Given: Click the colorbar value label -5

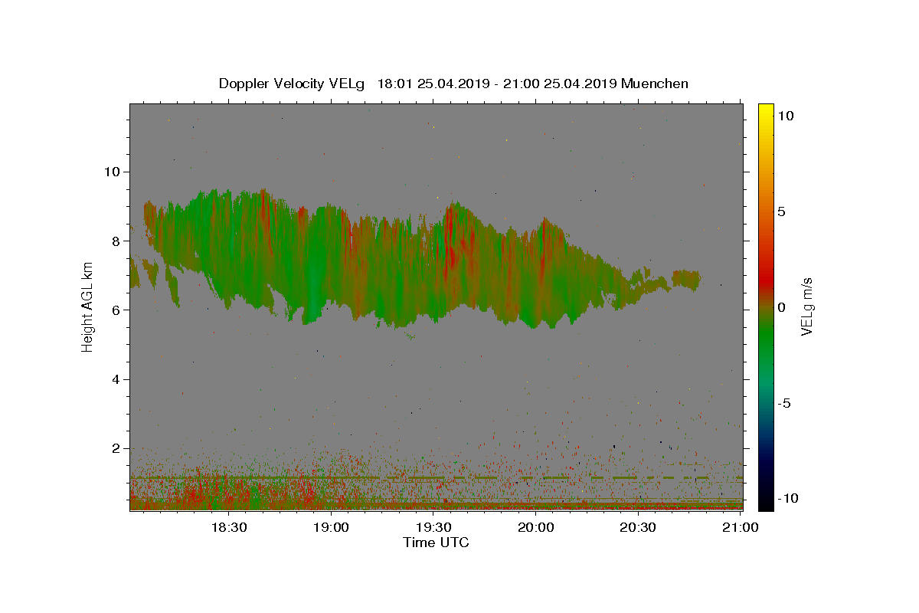Looking at the screenshot, I should (x=786, y=403).
